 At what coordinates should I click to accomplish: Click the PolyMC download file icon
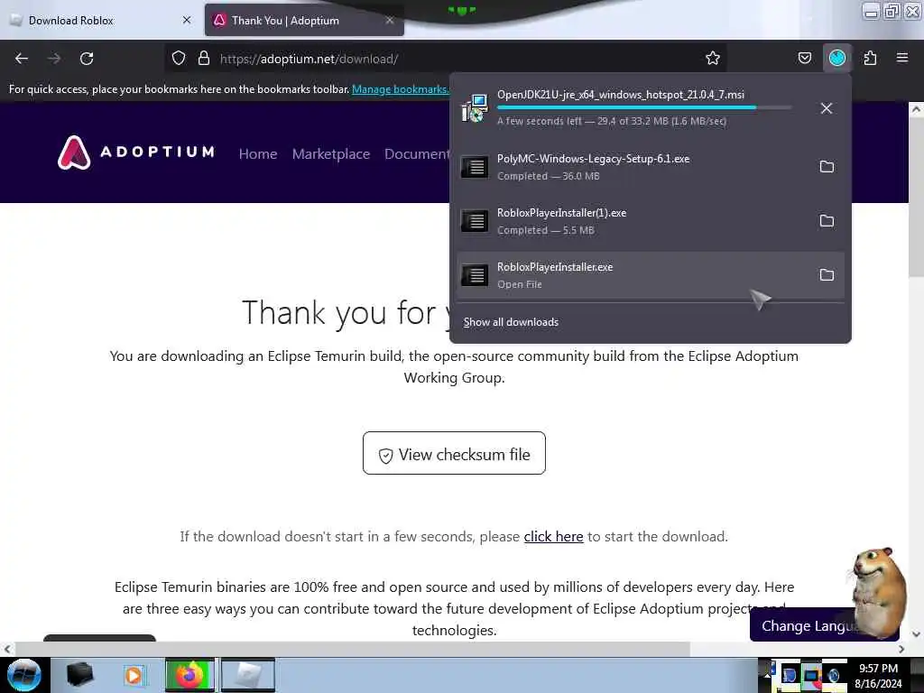pos(475,167)
